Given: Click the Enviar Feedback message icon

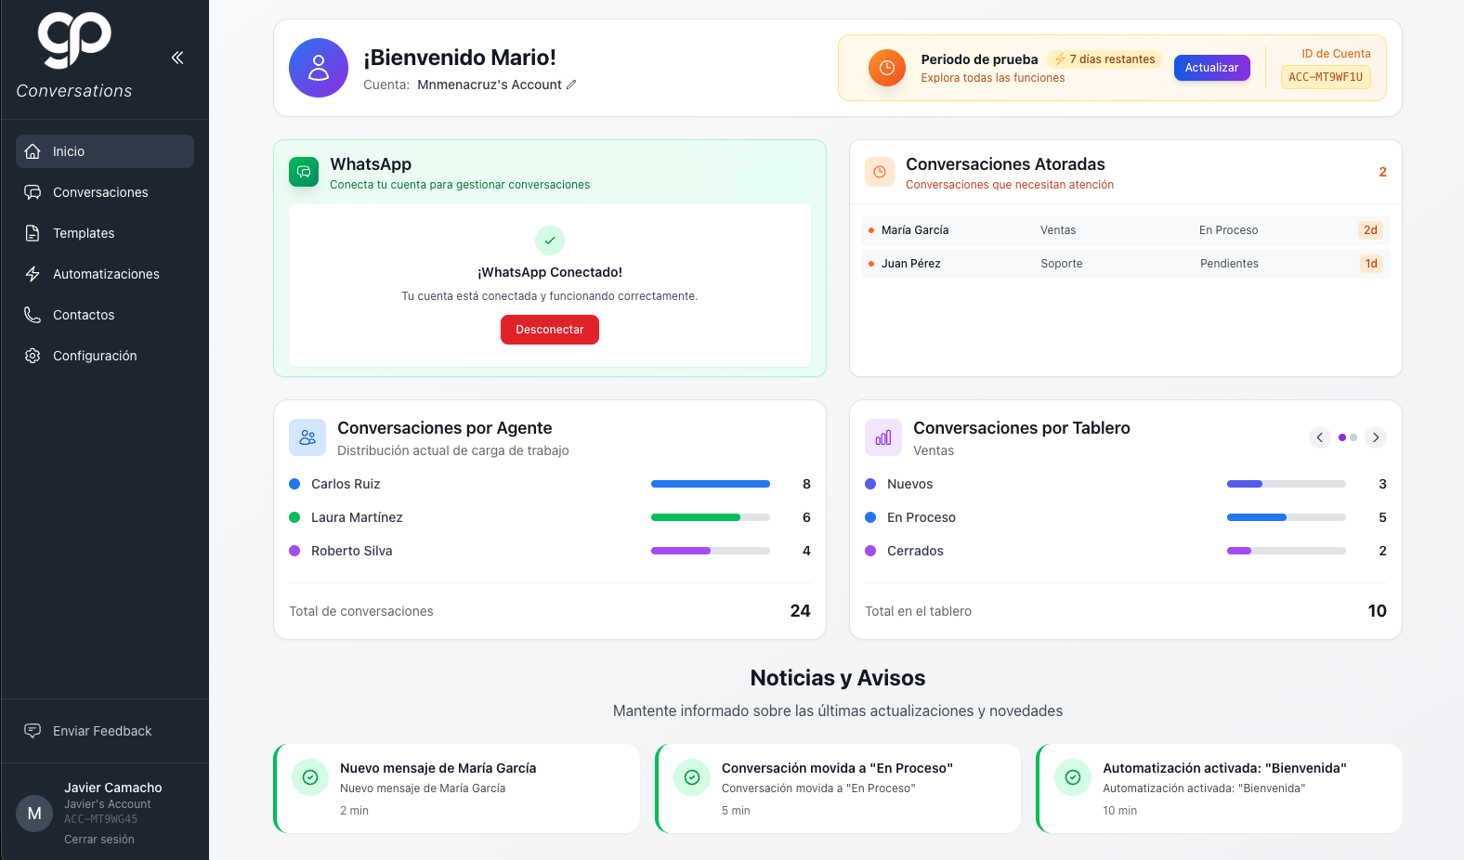Looking at the screenshot, I should click(33, 731).
